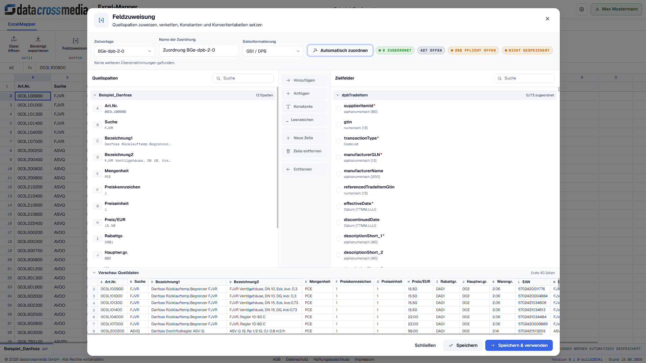Open the Datenschutz footer link
The image size is (646, 363).
(x=297, y=359)
